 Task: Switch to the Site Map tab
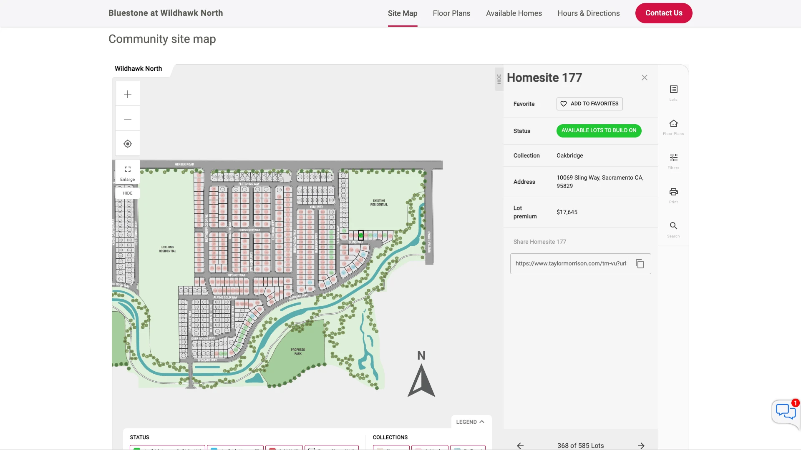click(403, 13)
